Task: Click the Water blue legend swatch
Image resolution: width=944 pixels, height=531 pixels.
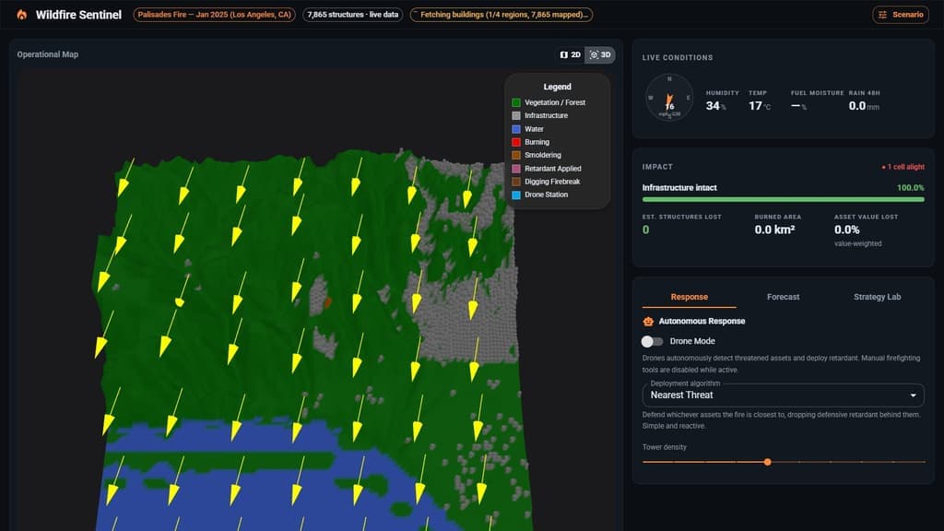Action: (516, 129)
